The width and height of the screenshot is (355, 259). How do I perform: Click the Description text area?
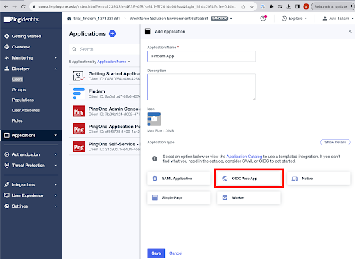coord(201,87)
